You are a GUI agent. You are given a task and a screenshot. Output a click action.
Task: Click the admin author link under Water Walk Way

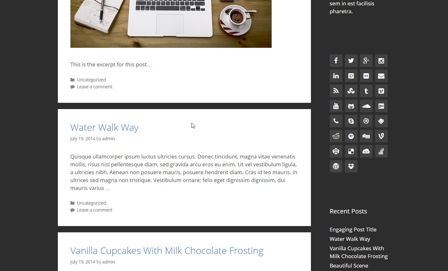tap(108, 139)
